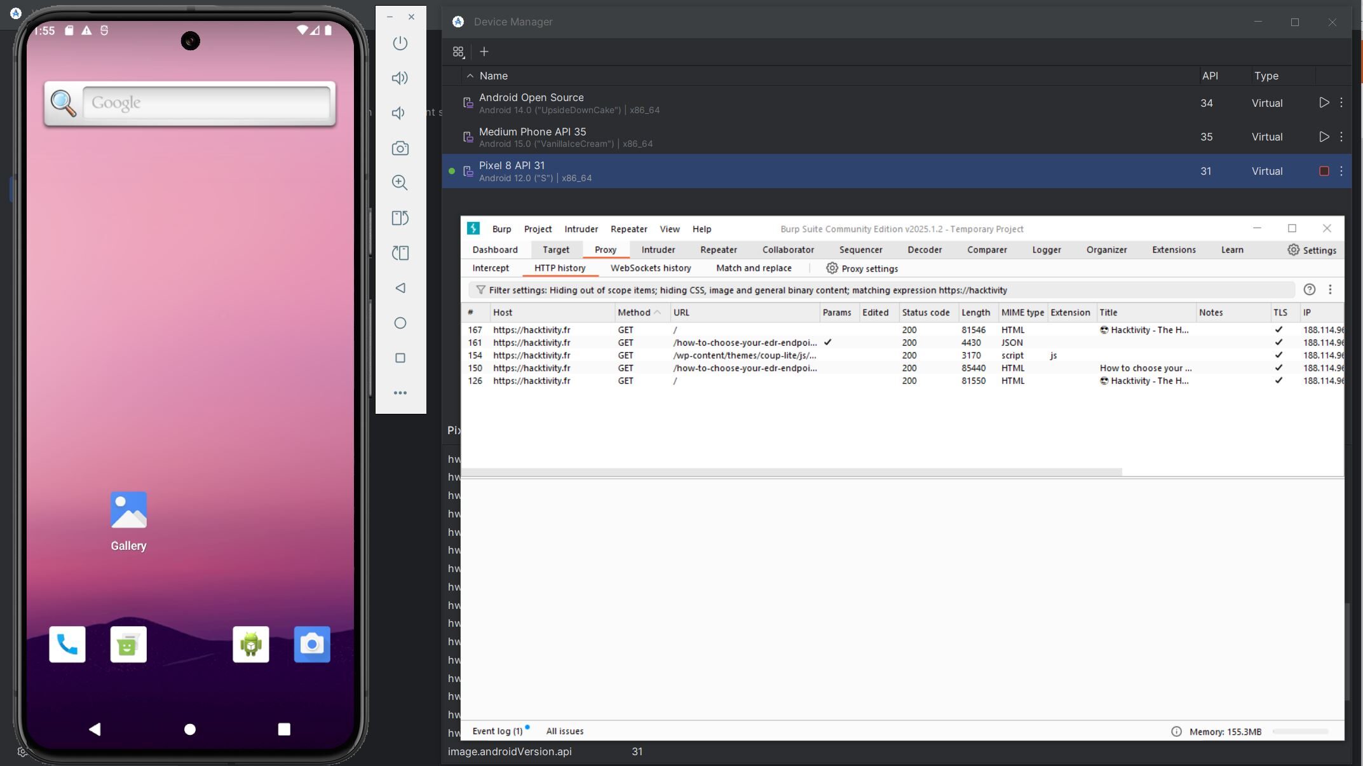Add a new device with plus icon
This screenshot has height=766, width=1363.
pos(484,51)
